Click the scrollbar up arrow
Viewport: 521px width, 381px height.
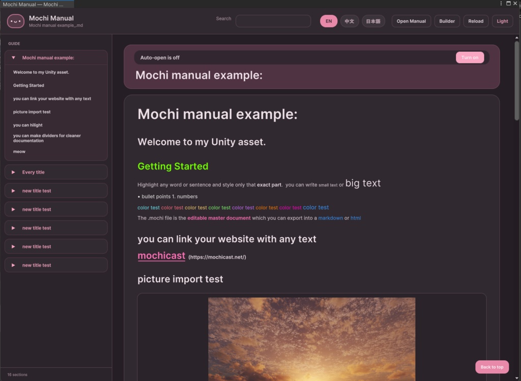(517, 38)
